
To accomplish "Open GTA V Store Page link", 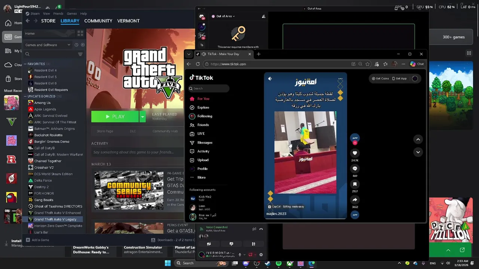I will click(105, 131).
